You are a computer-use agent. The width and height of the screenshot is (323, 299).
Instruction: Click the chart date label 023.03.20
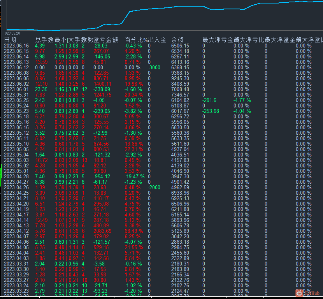pyautogui.click(x=12, y=33)
